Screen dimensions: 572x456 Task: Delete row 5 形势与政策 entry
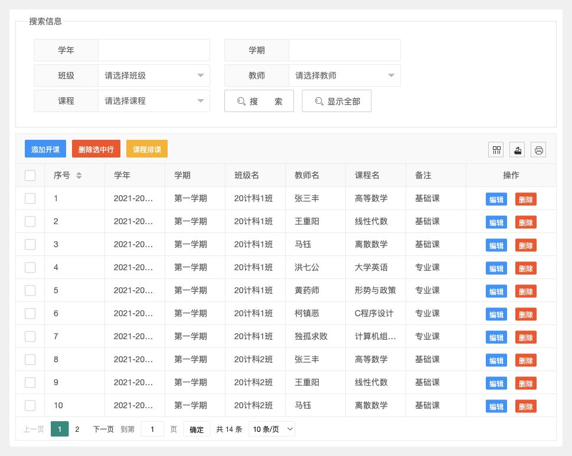[526, 291]
